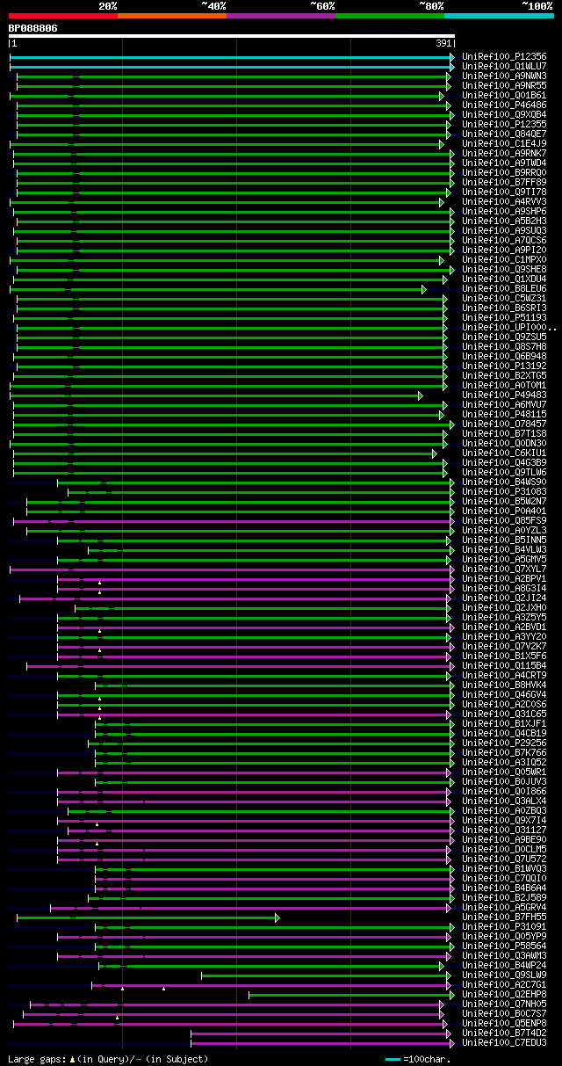The image size is (562, 1066).
Task: Open hit UniRef100_Q9XQB4
Action: click(x=504, y=114)
